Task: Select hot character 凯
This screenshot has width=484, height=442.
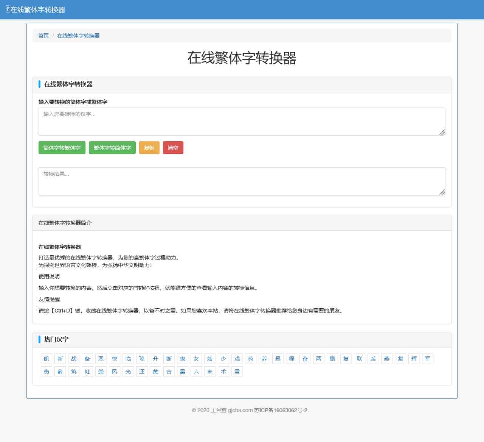Action: click(x=47, y=358)
